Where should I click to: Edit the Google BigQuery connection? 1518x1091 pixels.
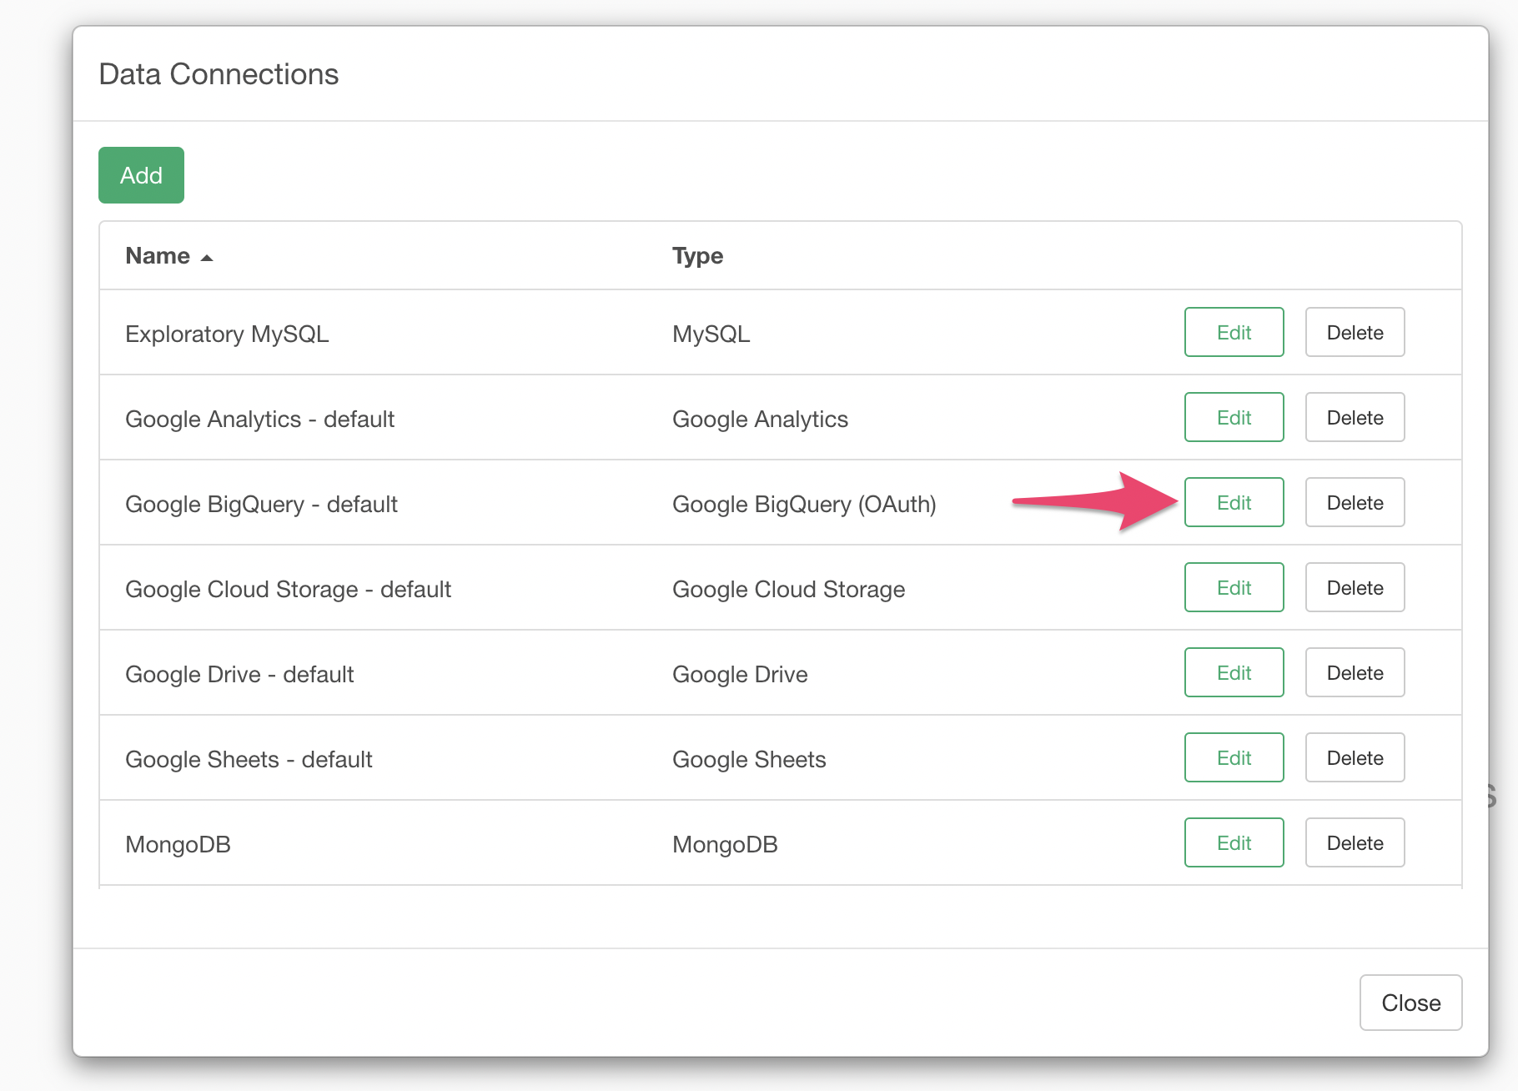pyautogui.click(x=1234, y=502)
